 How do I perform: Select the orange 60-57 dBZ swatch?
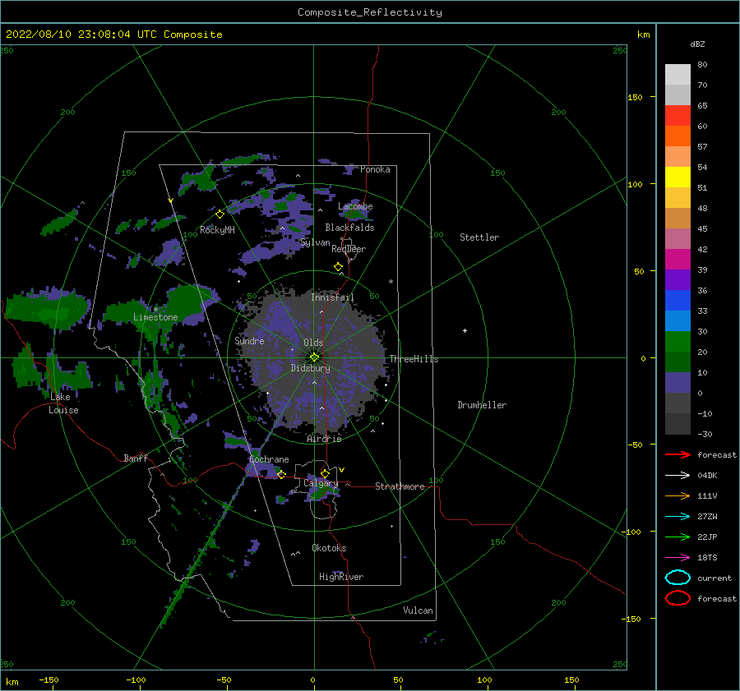point(678,136)
